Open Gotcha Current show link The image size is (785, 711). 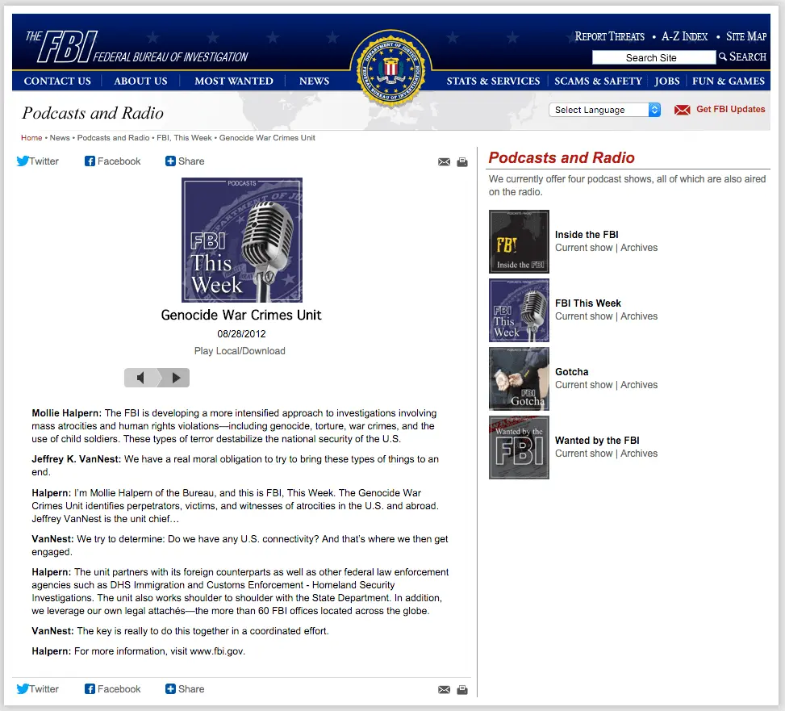pyautogui.click(x=584, y=385)
